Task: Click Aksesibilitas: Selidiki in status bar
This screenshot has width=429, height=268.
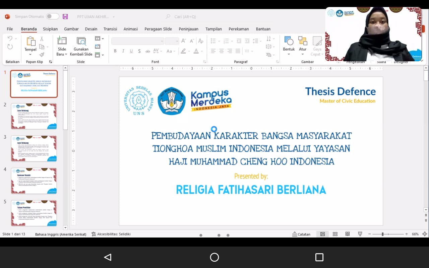Action: (x=111, y=234)
